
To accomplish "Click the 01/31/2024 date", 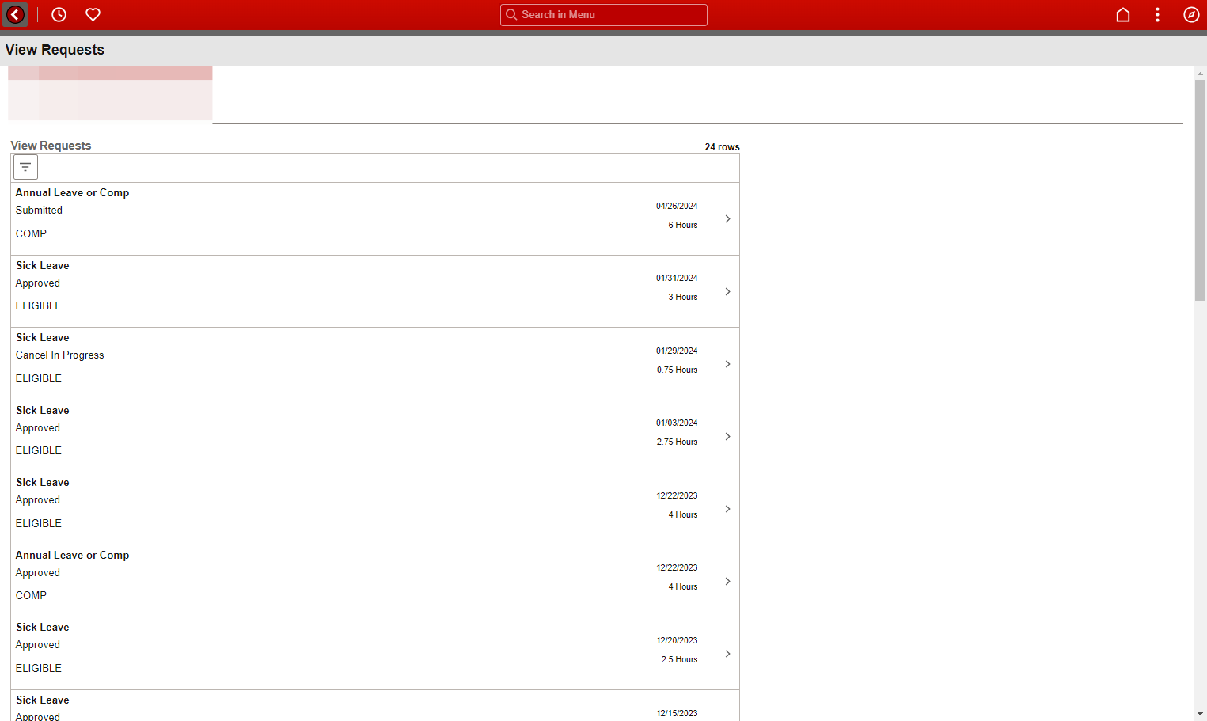I will pyautogui.click(x=677, y=278).
